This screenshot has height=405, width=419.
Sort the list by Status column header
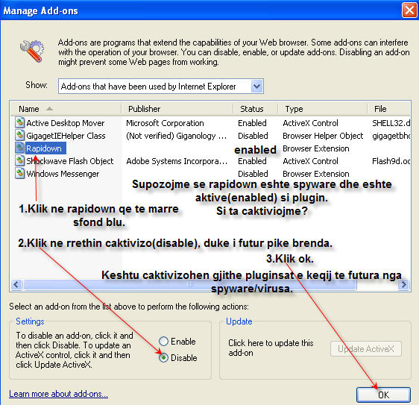(x=256, y=109)
